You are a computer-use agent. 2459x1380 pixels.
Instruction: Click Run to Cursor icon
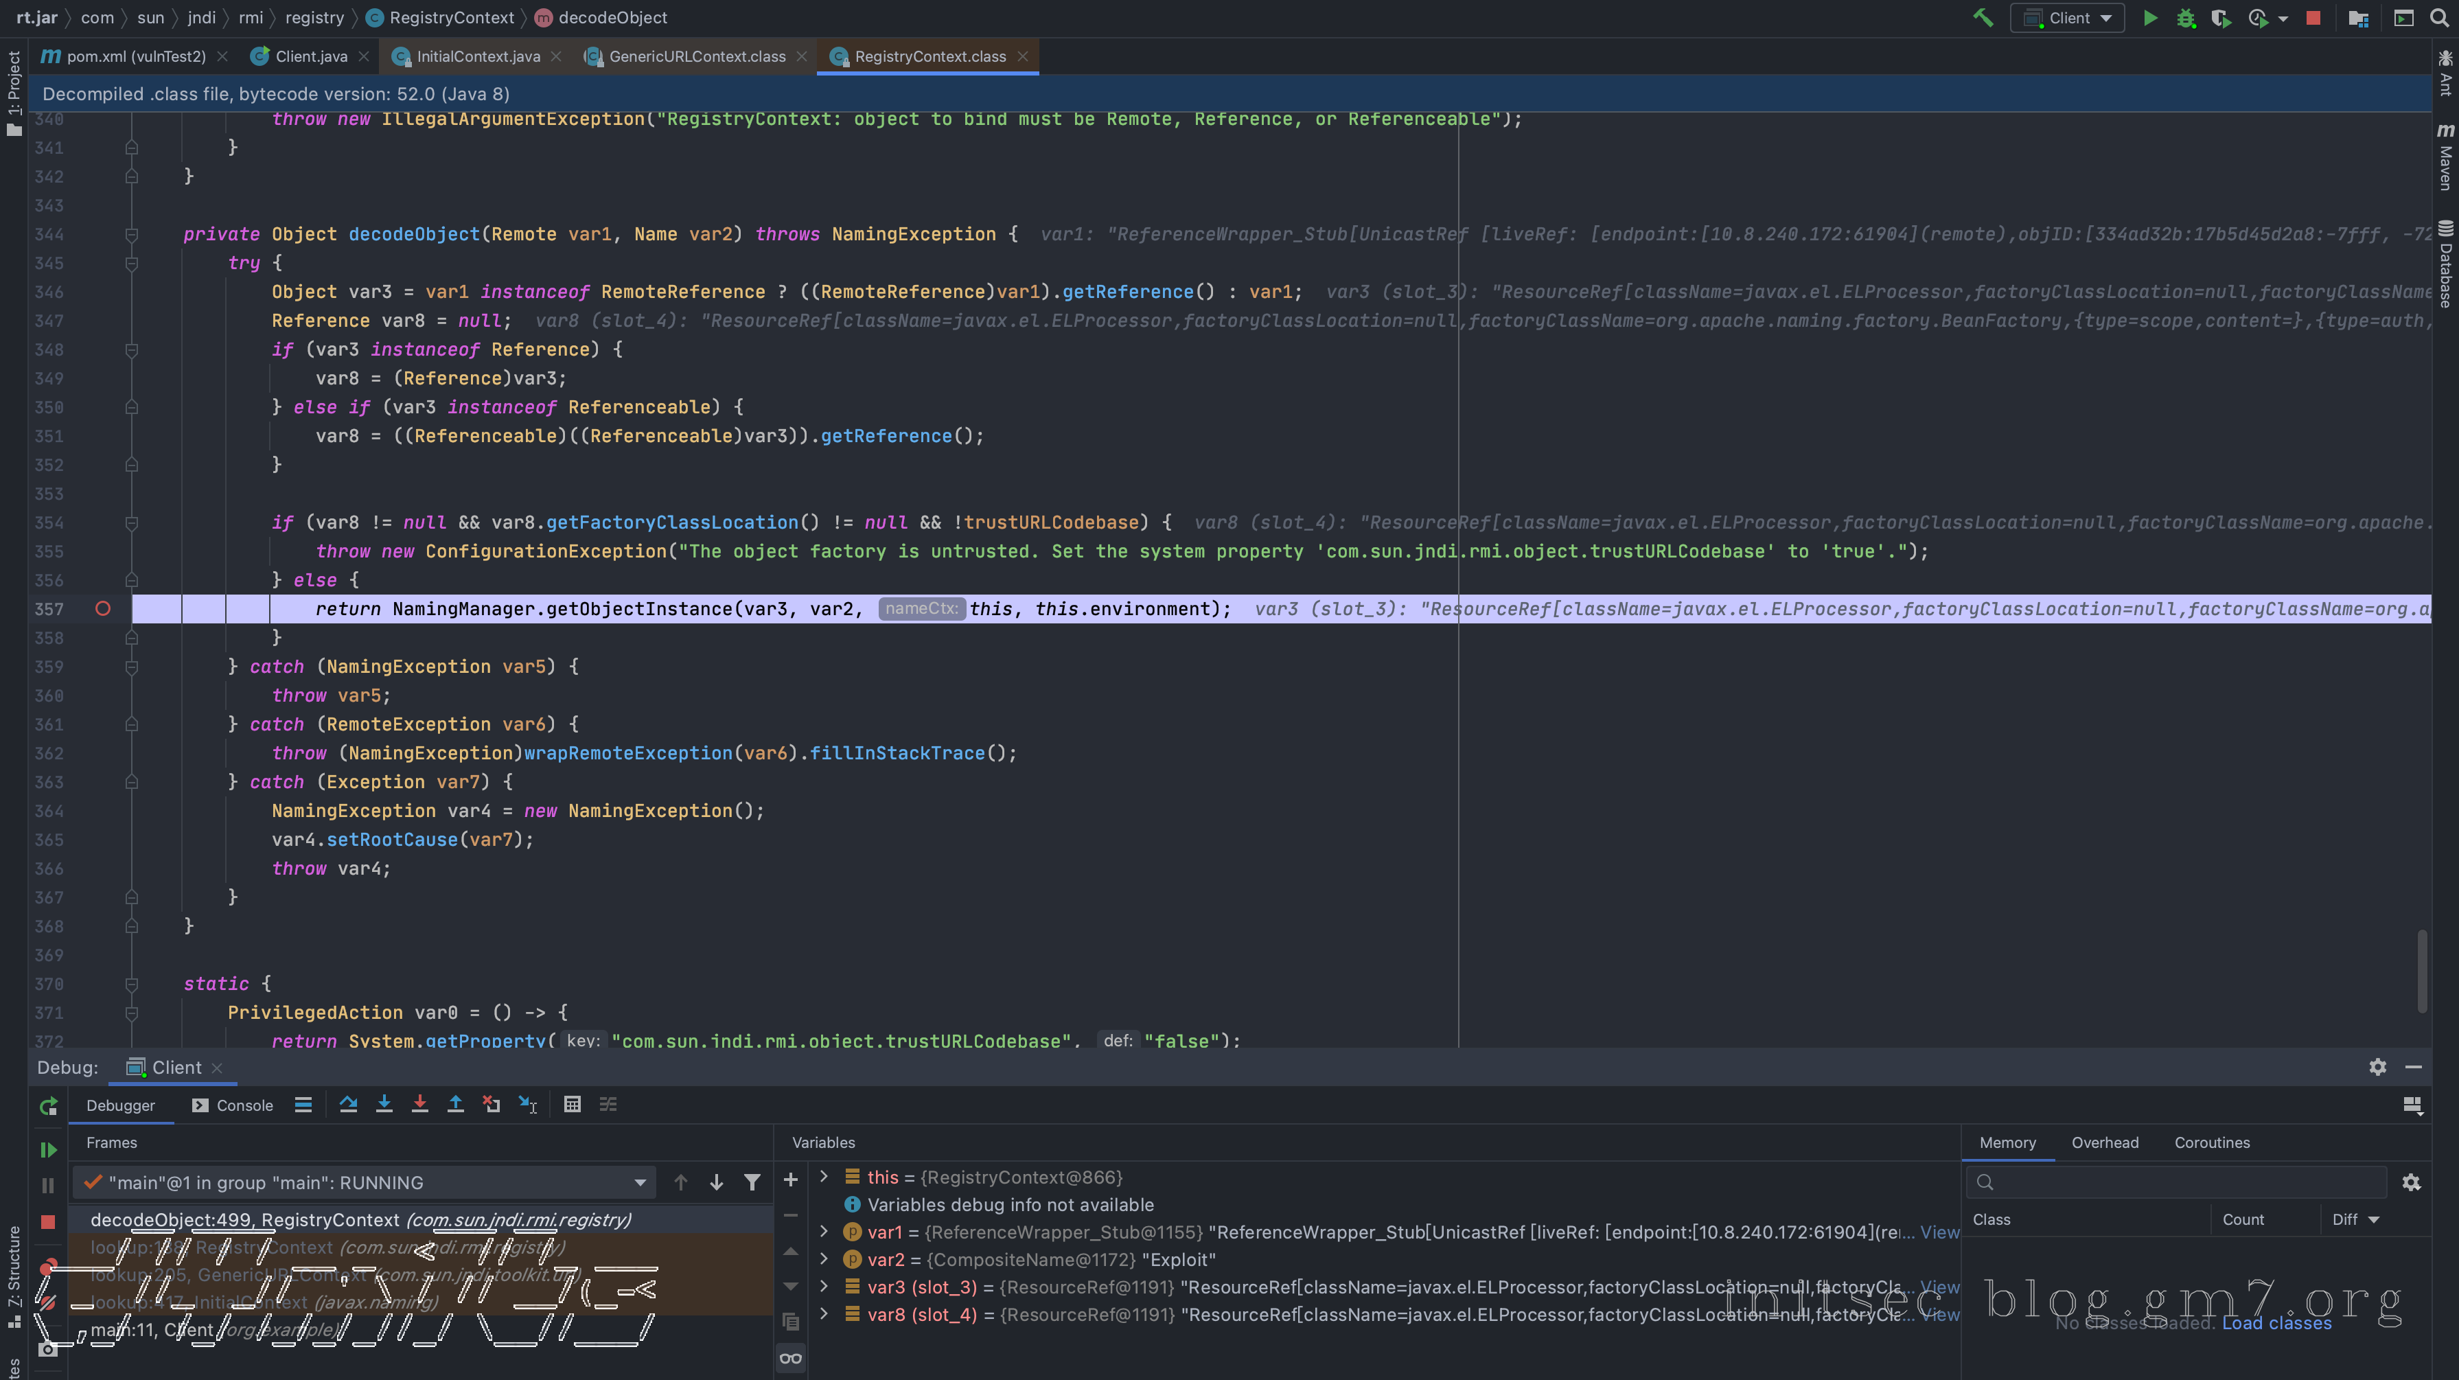[528, 1104]
